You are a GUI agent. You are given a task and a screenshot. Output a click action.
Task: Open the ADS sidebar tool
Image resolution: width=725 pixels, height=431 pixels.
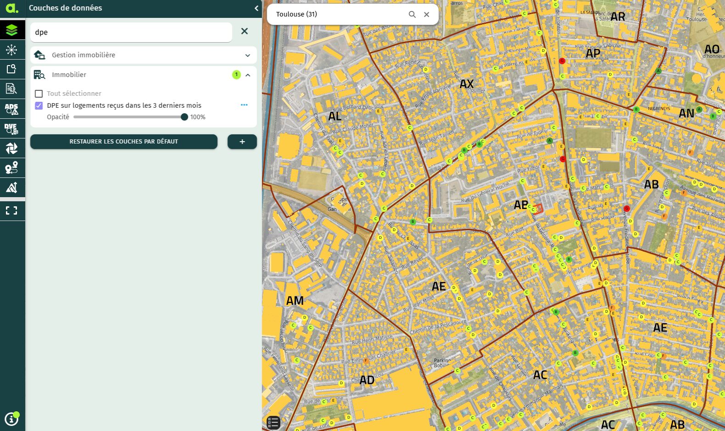point(12,109)
